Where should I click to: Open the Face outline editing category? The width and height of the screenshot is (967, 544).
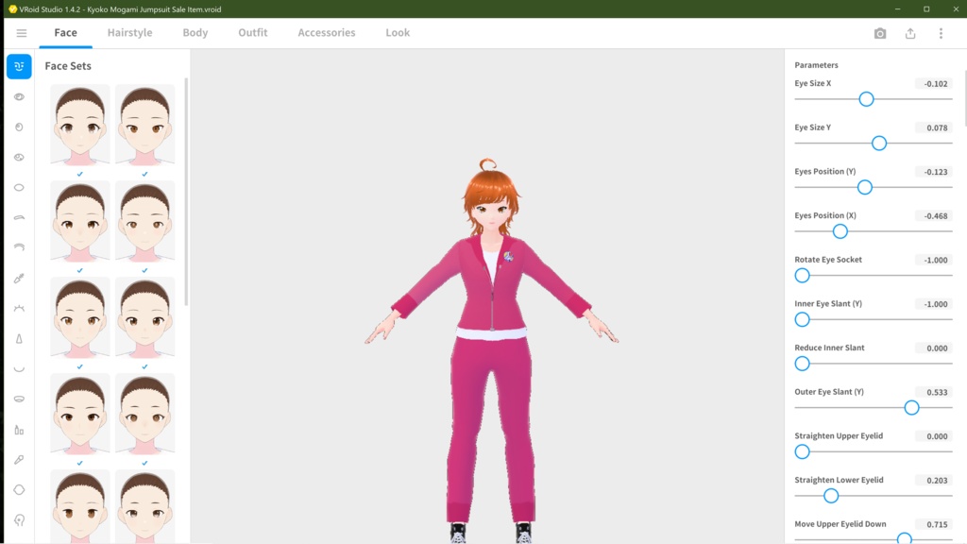pos(19,489)
